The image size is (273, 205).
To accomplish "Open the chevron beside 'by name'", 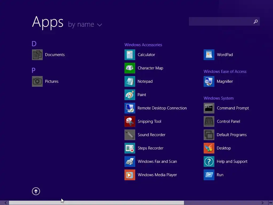I will [100, 25].
